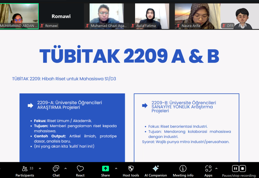The image size is (259, 178).
Task: Pause the meeting recording
Action: coord(235,169)
